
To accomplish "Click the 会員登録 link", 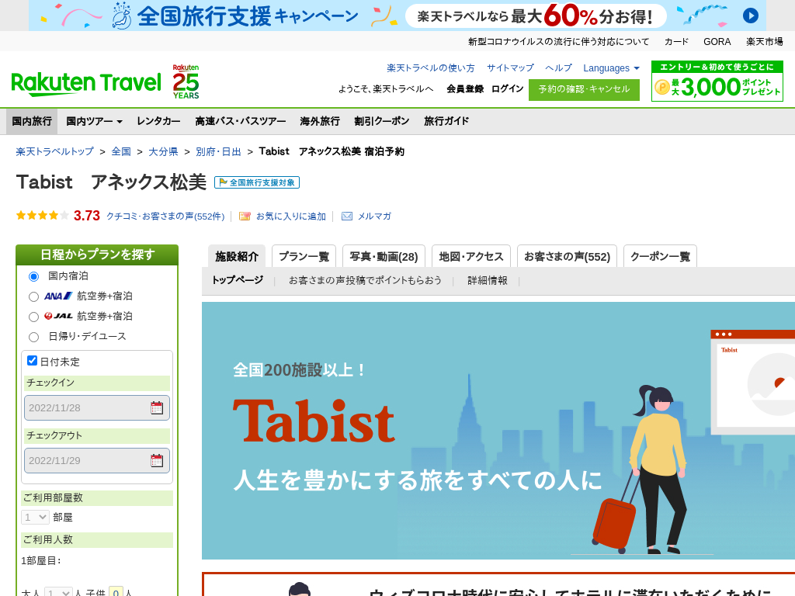I will (465, 89).
